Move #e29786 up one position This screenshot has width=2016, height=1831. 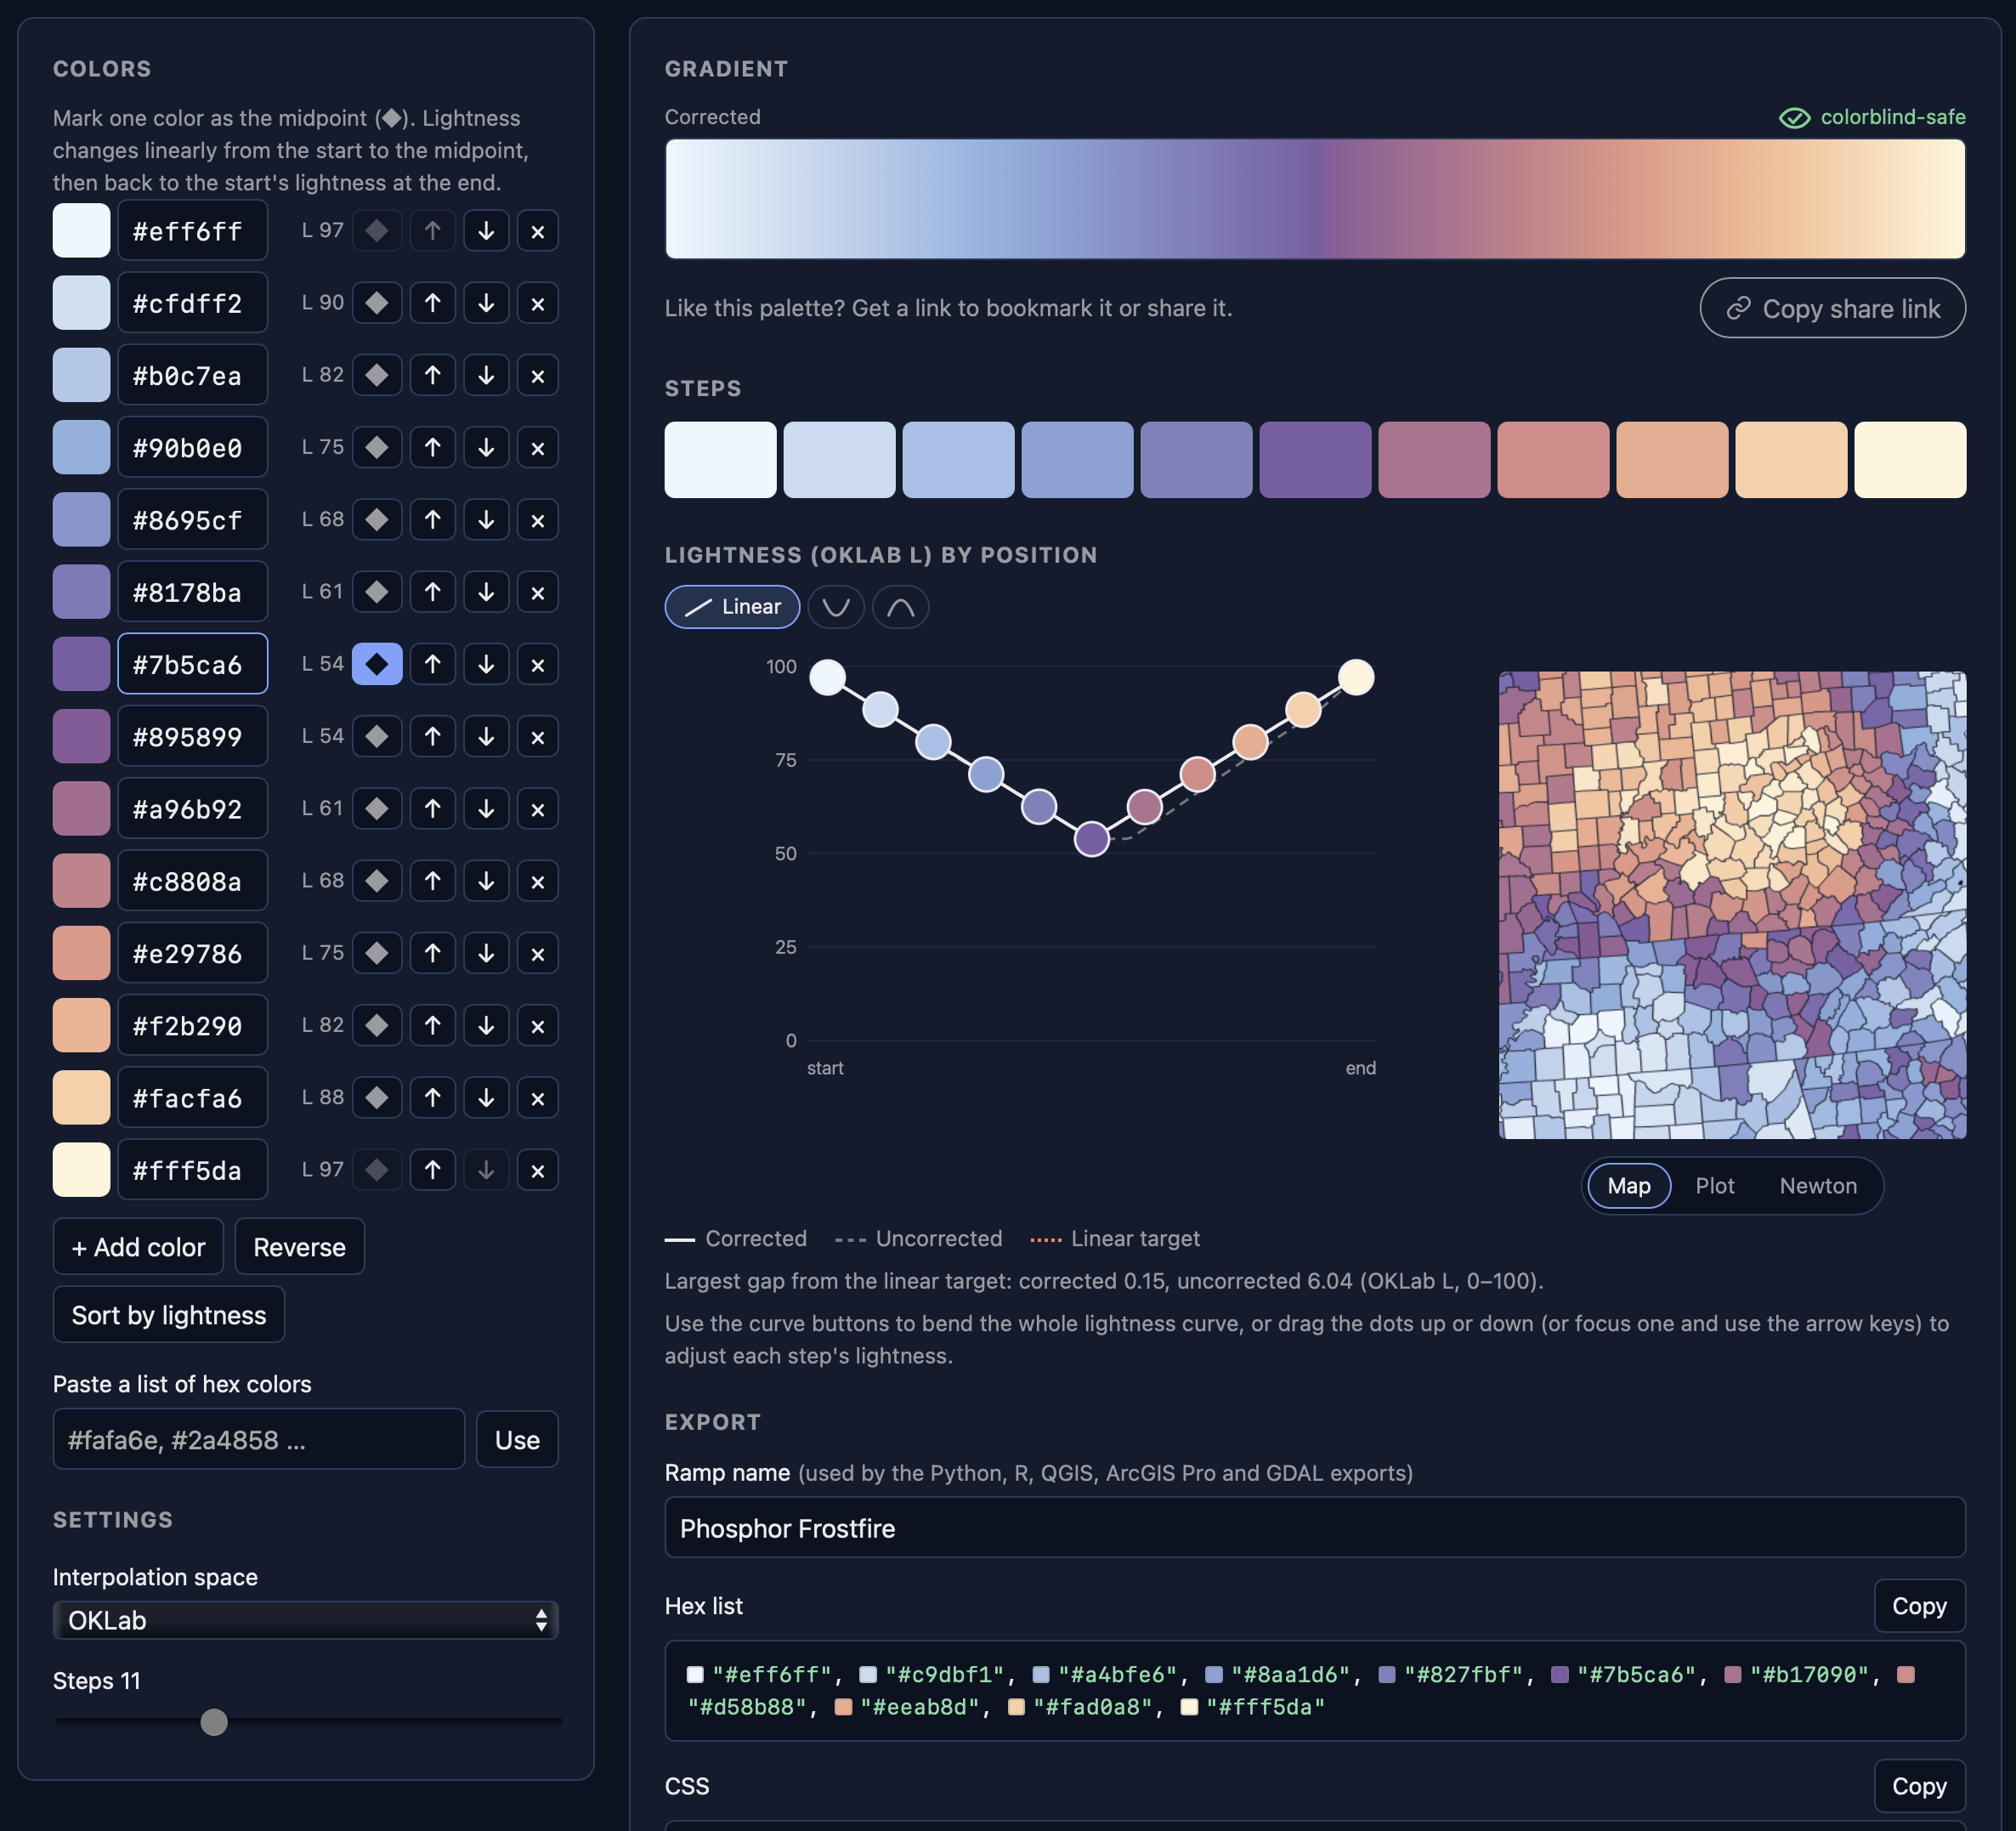point(432,953)
